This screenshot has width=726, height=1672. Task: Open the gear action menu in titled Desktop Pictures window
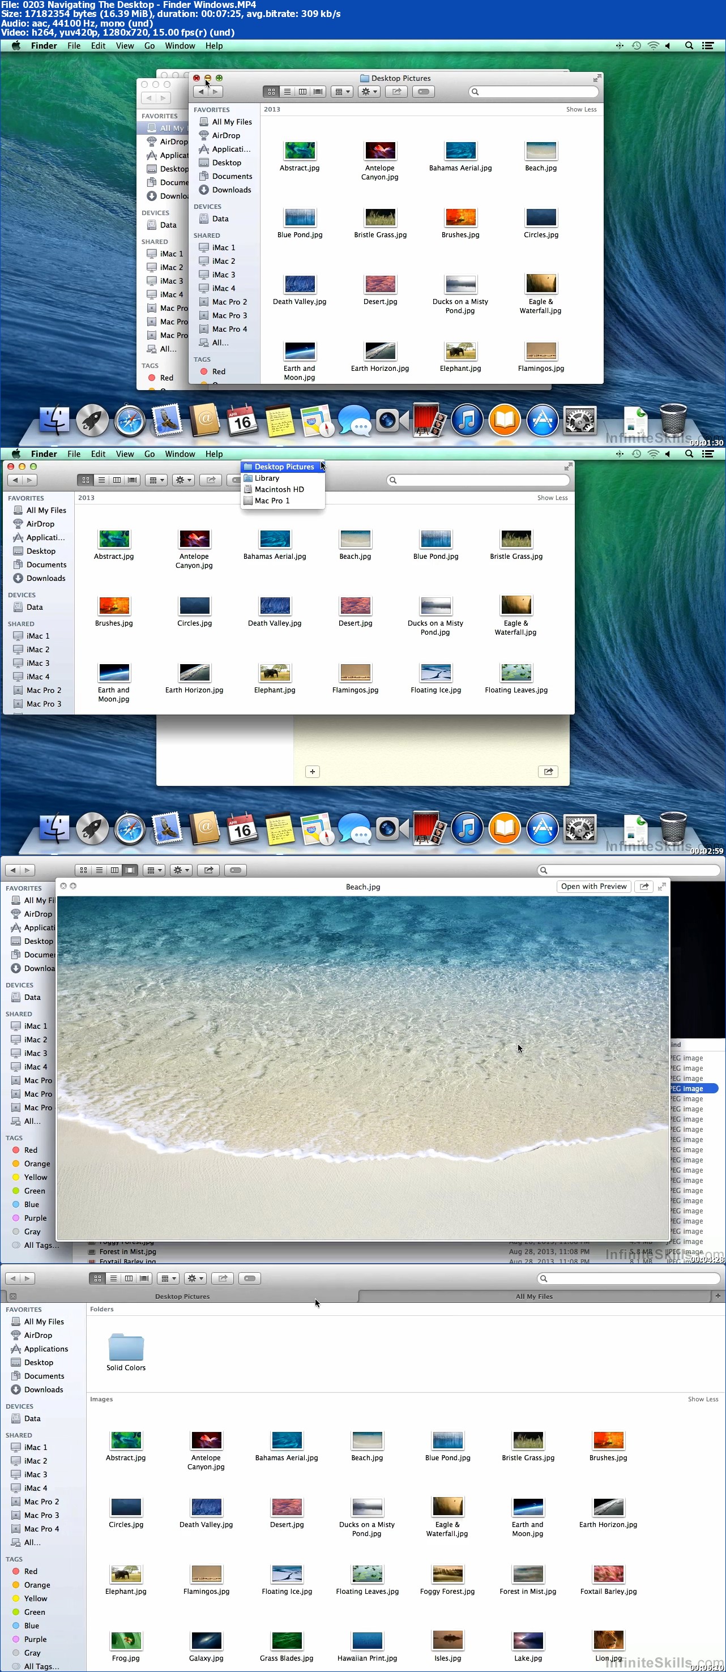(x=369, y=92)
